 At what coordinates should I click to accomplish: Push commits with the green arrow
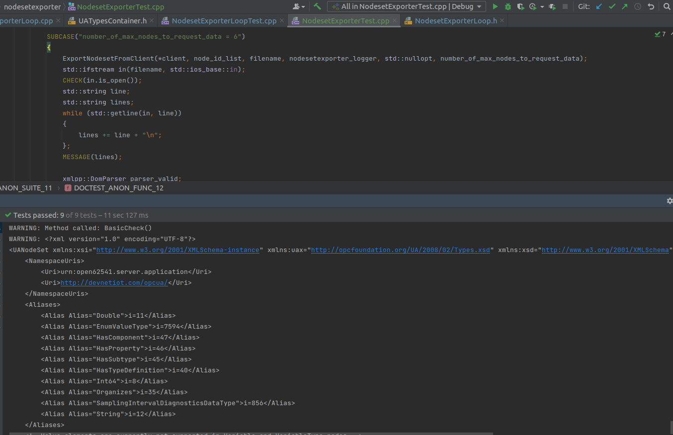(624, 6)
